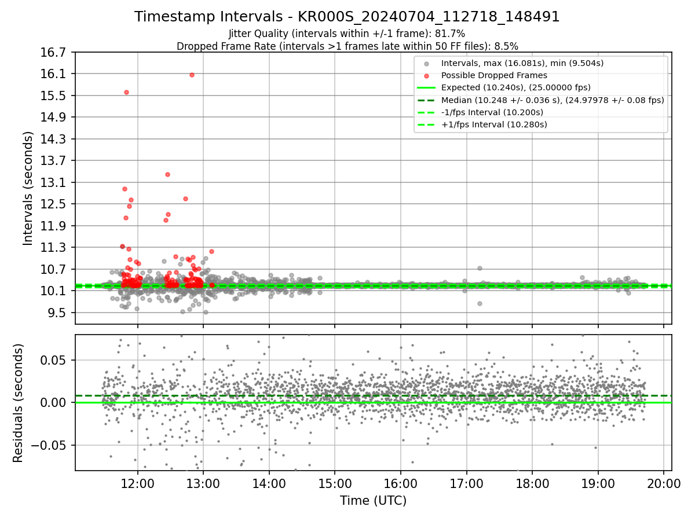Click legend entry 'Possible Dropped Frames'

[494, 75]
